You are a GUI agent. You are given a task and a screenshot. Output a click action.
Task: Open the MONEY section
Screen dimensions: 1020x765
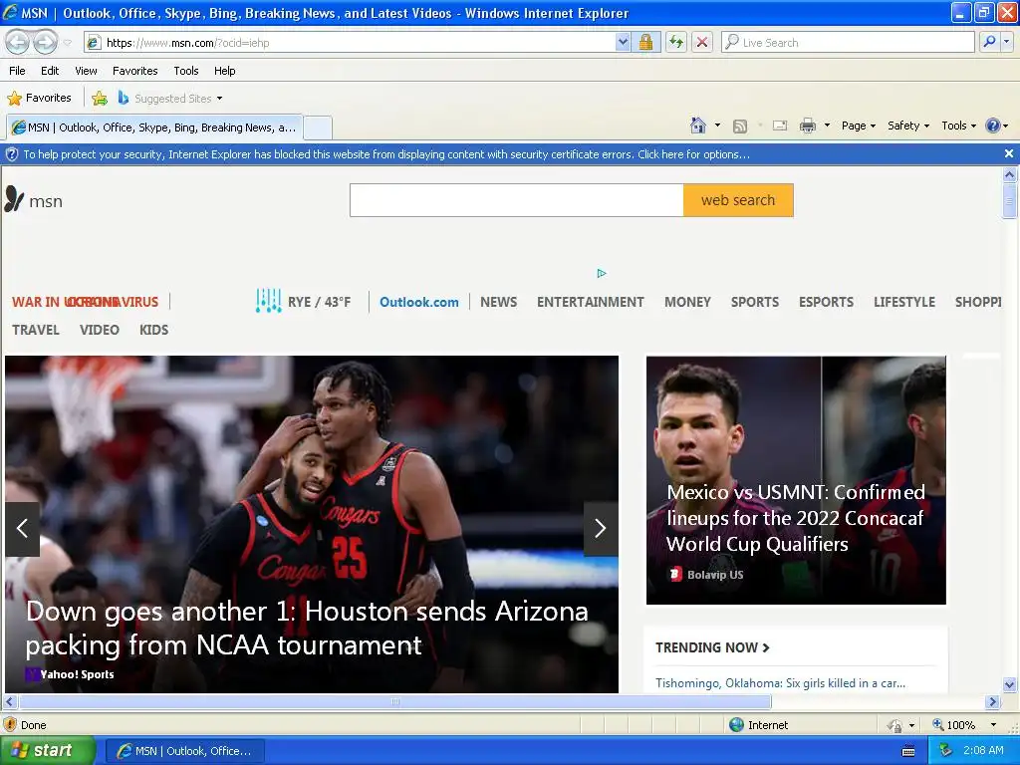(687, 302)
